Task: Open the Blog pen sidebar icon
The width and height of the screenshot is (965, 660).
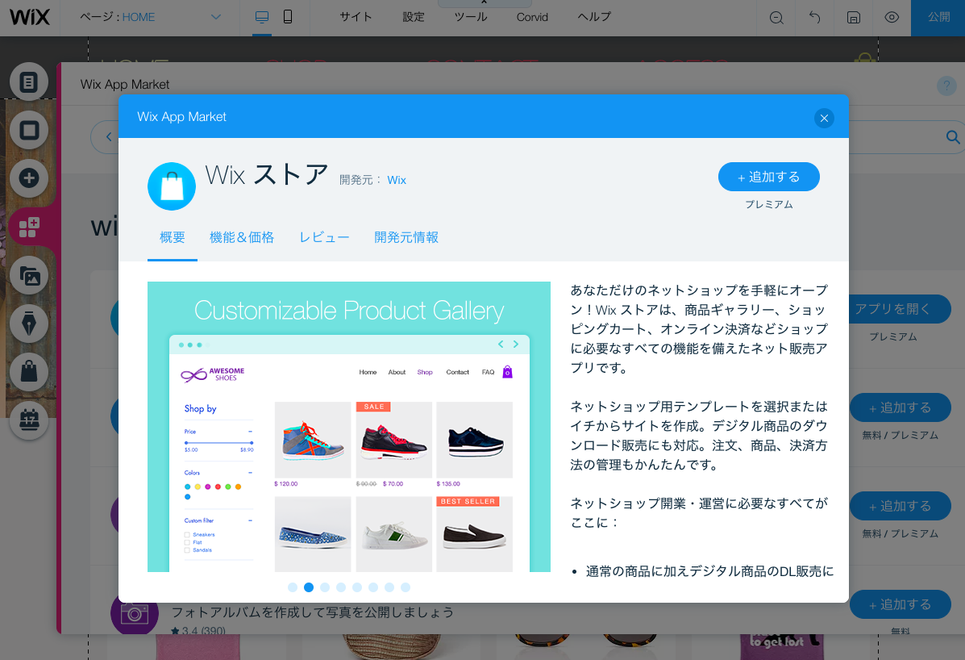Action: (29, 324)
